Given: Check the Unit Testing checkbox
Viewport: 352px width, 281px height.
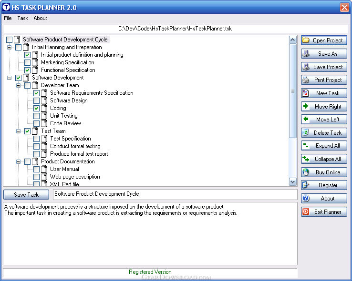Looking at the screenshot, I should (x=36, y=116).
